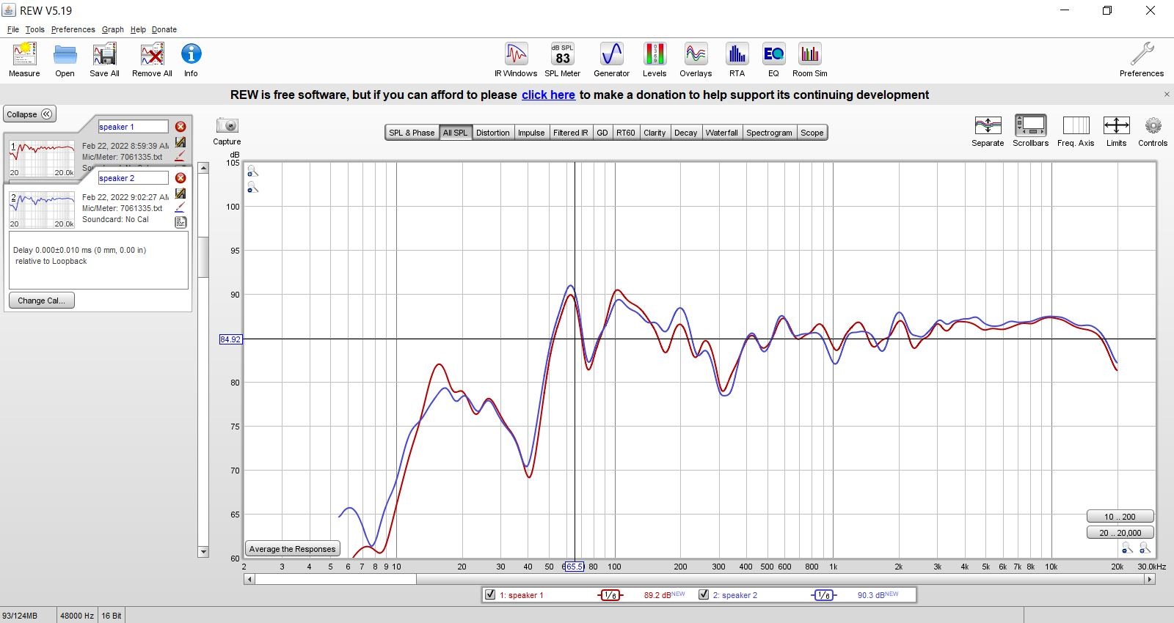Viewport: 1174px width, 623px height.
Task: Change speaker 2 1/6 smoothing indicator
Action: tap(823, 595)
